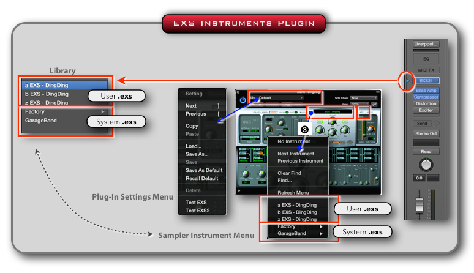Viewport: 474px width, 273px height.
Task: Click the Read automation button
Action: pyautogui.click(x=426, y=151)
